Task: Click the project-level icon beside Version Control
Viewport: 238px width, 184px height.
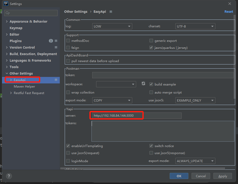Action: (56, 47)
